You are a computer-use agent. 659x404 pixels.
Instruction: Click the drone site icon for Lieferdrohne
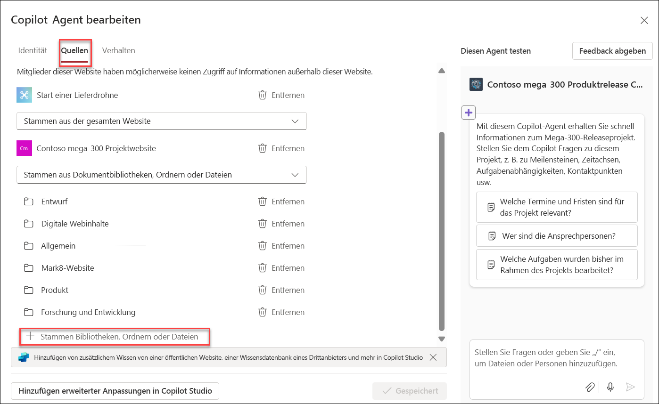(x=24, y=95)
